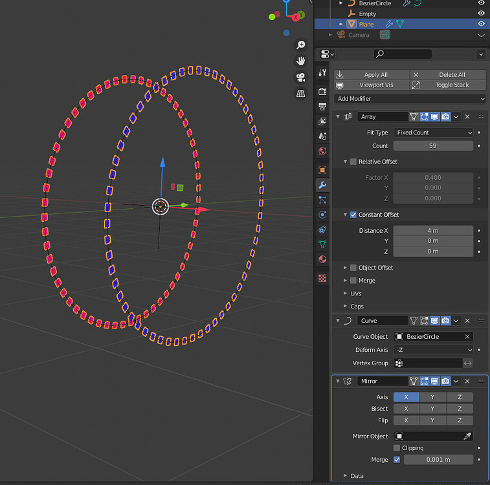Screen dimensions: 490x485
Task: Toggle Mirror Bisect Y button
Action: point(432,409)
